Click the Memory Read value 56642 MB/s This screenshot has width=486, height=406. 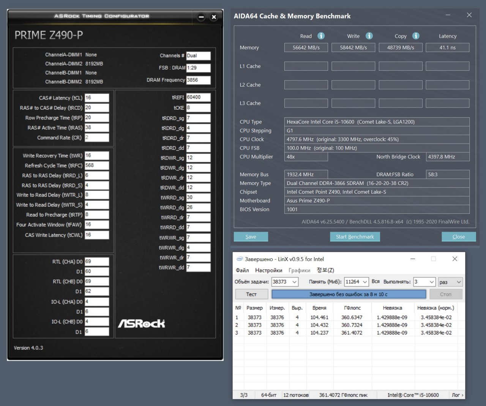[306, 47]
